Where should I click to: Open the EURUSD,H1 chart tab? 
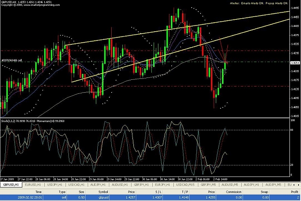pyautogui.click(x=33, y=185)
